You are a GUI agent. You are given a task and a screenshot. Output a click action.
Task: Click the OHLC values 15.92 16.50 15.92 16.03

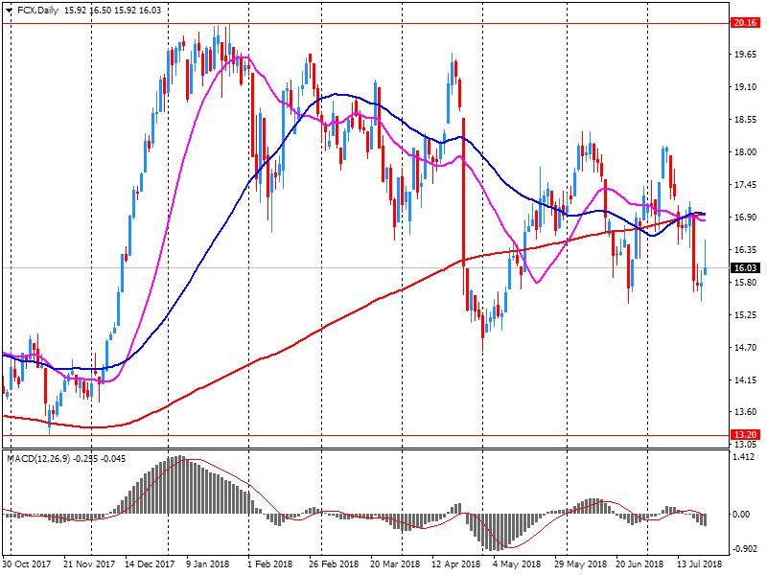pyautogui.click(x=112, y=11)
